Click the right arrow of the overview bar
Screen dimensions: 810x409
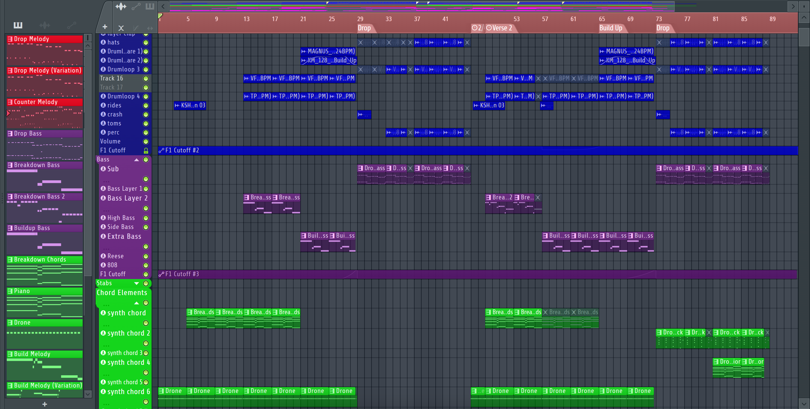793,6
